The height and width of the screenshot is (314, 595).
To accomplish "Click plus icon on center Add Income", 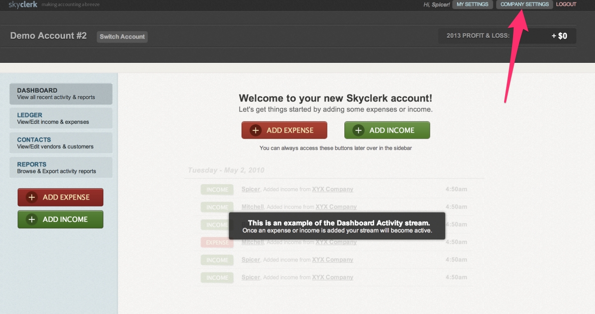I will 359,130.
